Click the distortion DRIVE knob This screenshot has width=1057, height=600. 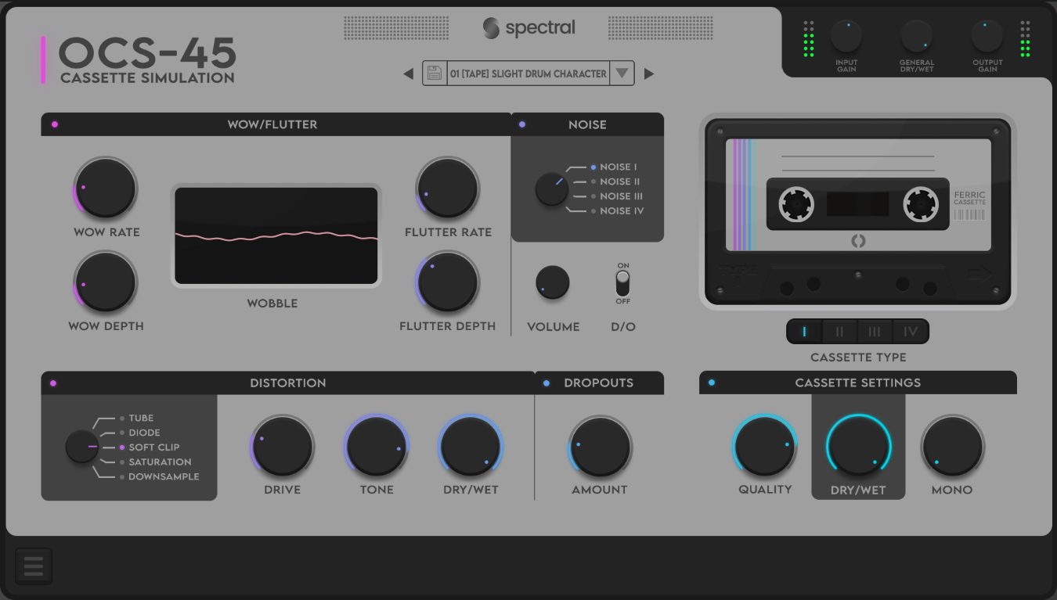pos(283,446)
